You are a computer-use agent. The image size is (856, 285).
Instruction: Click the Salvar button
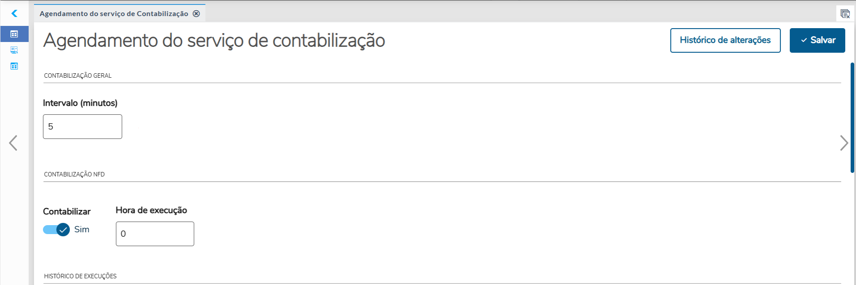817,40
